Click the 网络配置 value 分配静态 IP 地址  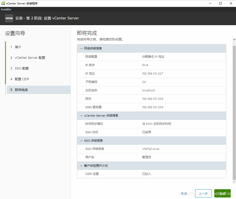153,57
